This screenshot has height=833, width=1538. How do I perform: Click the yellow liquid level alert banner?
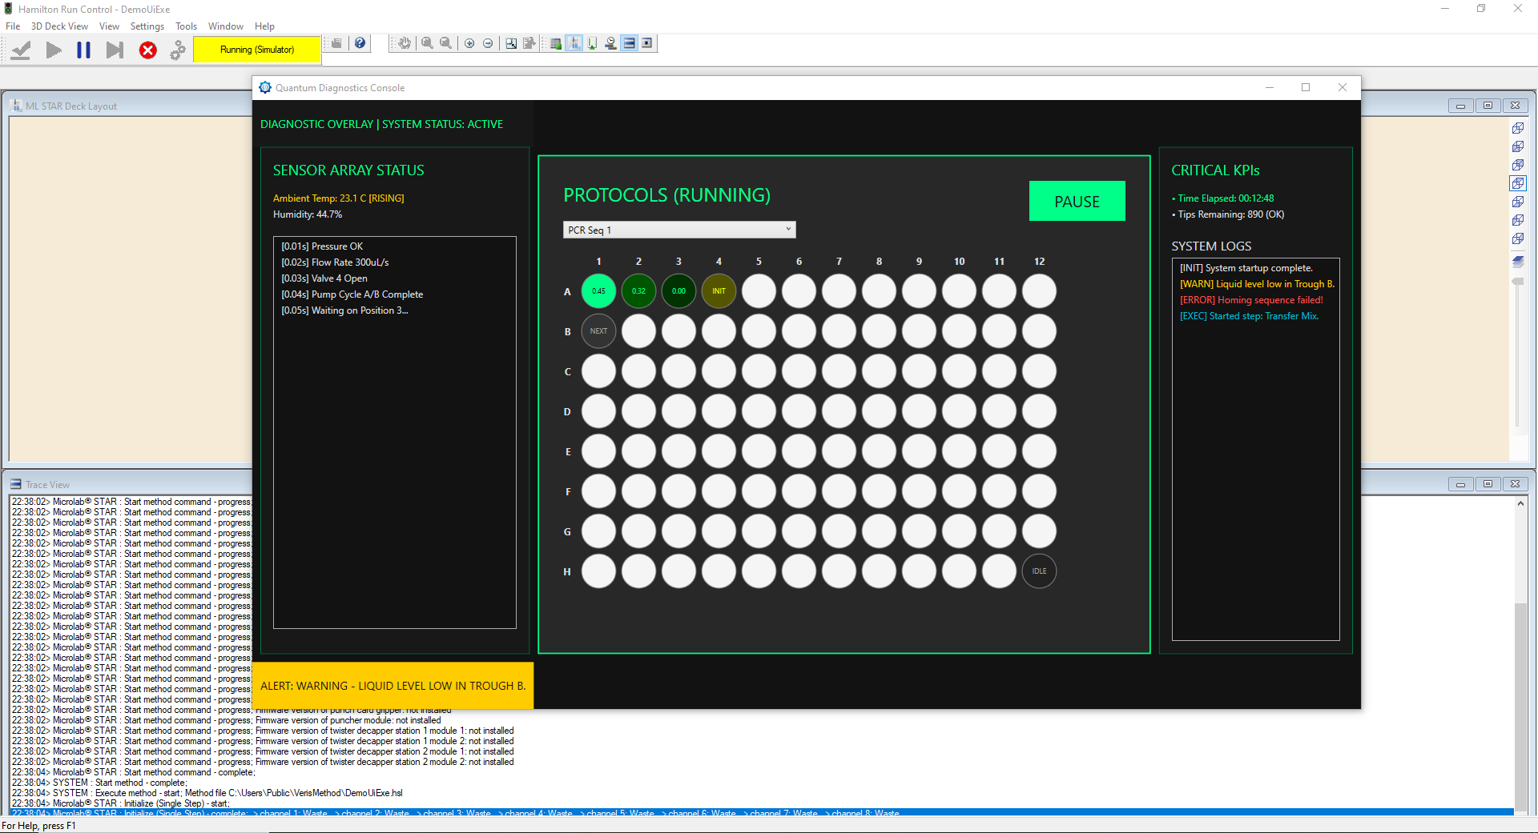[x=393, y=686]
